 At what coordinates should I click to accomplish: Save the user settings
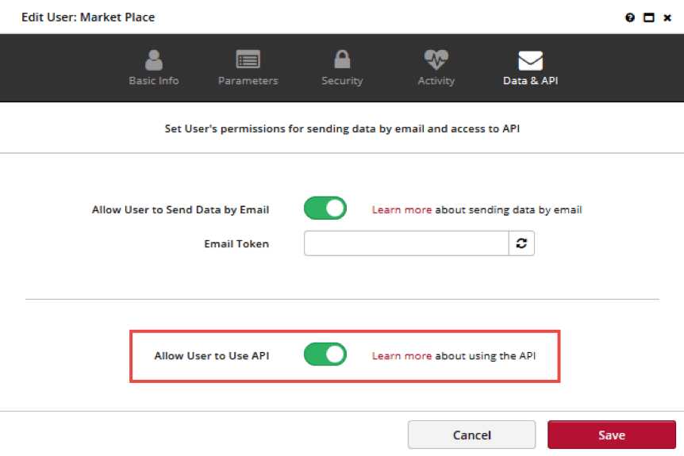pos(612,435)
